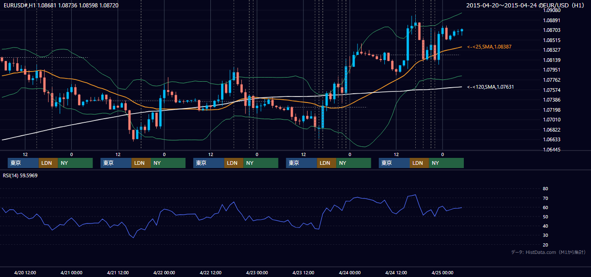Select the 東京 session block above 4/24 12:00

point(394,163)
